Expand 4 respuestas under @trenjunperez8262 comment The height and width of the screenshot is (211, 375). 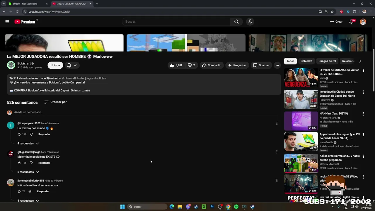(28, 143)
